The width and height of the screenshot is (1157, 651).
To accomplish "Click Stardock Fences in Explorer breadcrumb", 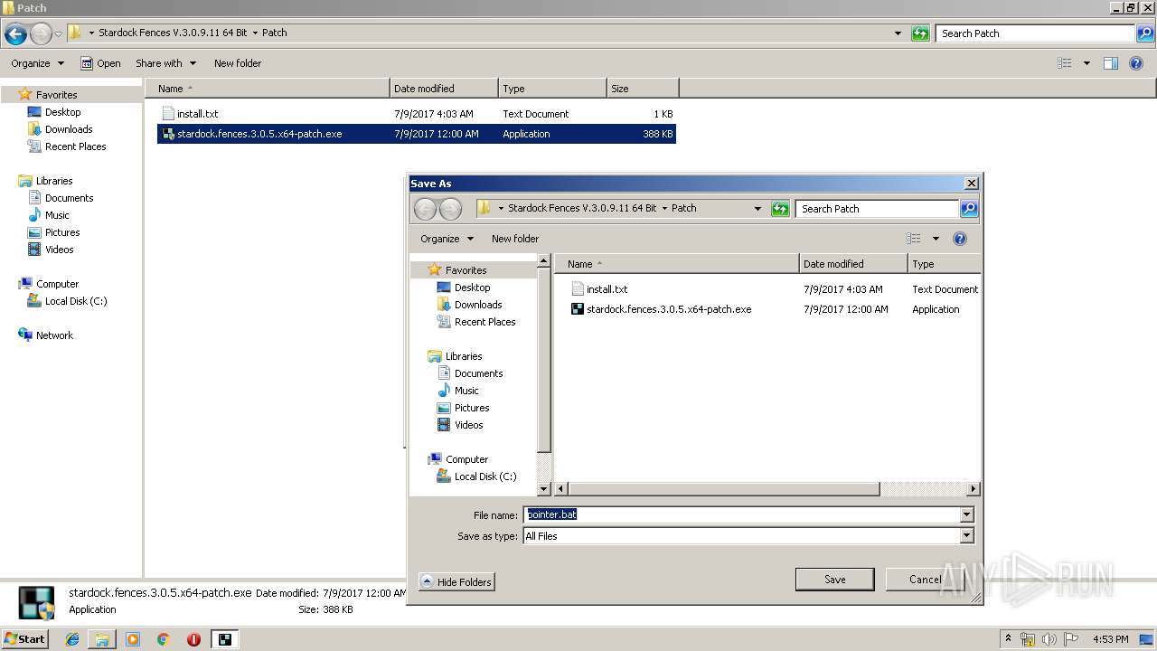I will coord(173,33).
